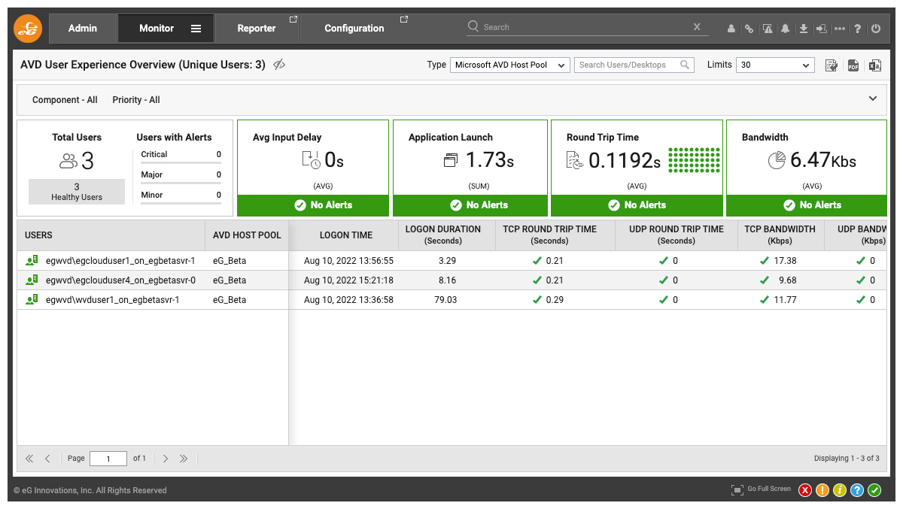Screen dimensions: 903x509
Task: Click the magnifier in Search Users/Desktops
Action: tap(685, 65)
